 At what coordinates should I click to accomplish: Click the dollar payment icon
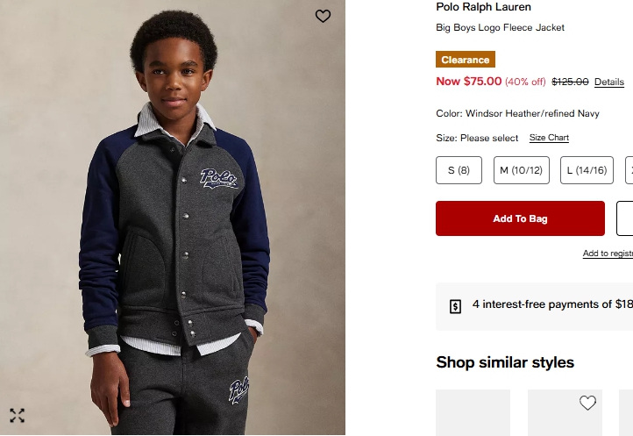pos(455,306)
